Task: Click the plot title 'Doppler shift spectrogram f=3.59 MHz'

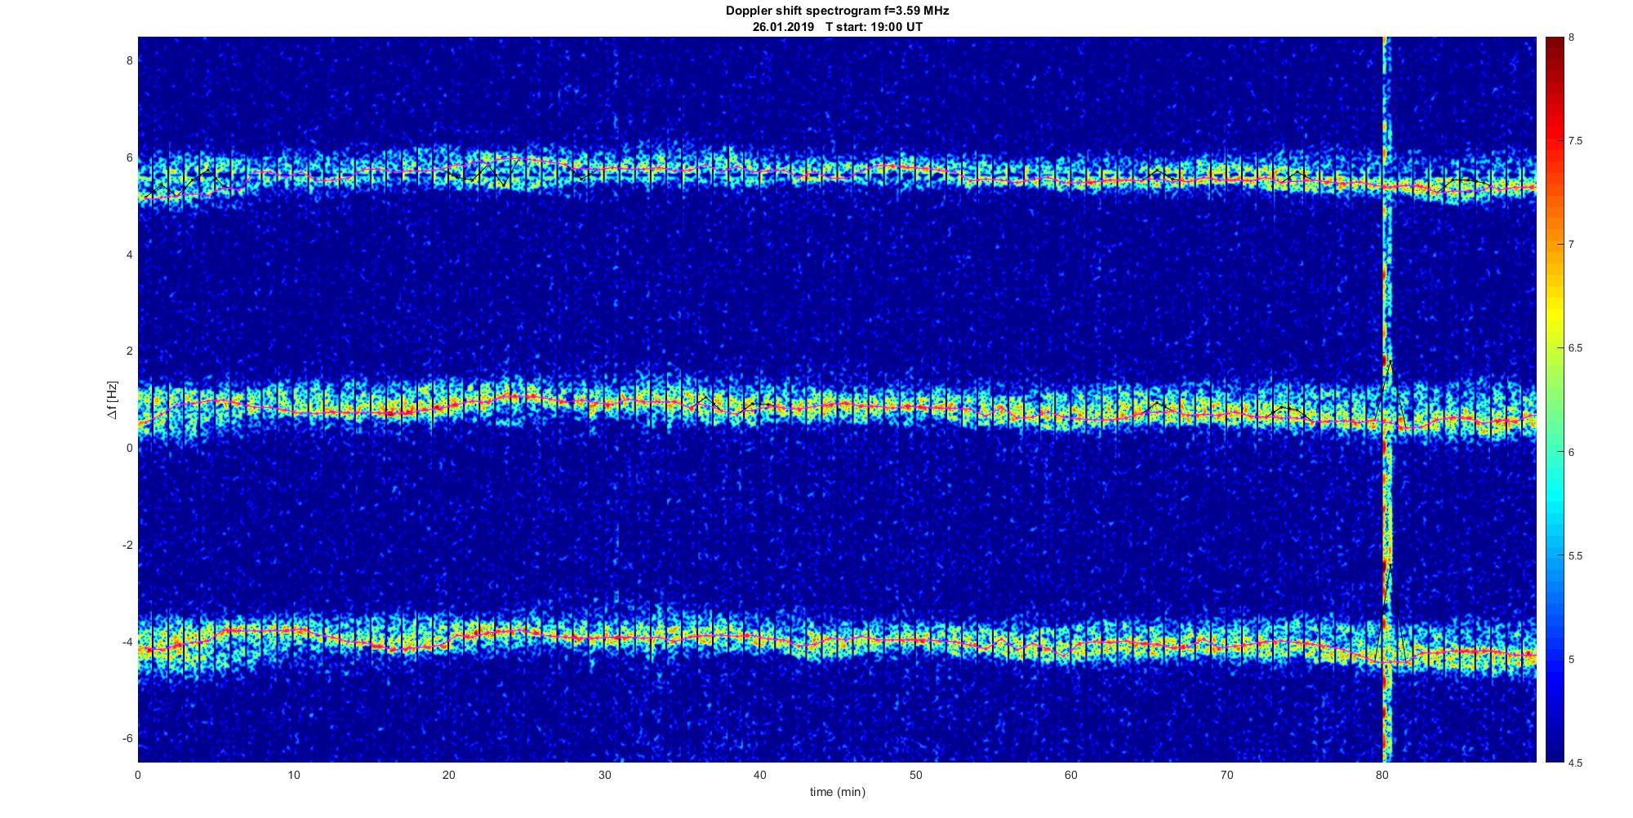Action: 837,11
